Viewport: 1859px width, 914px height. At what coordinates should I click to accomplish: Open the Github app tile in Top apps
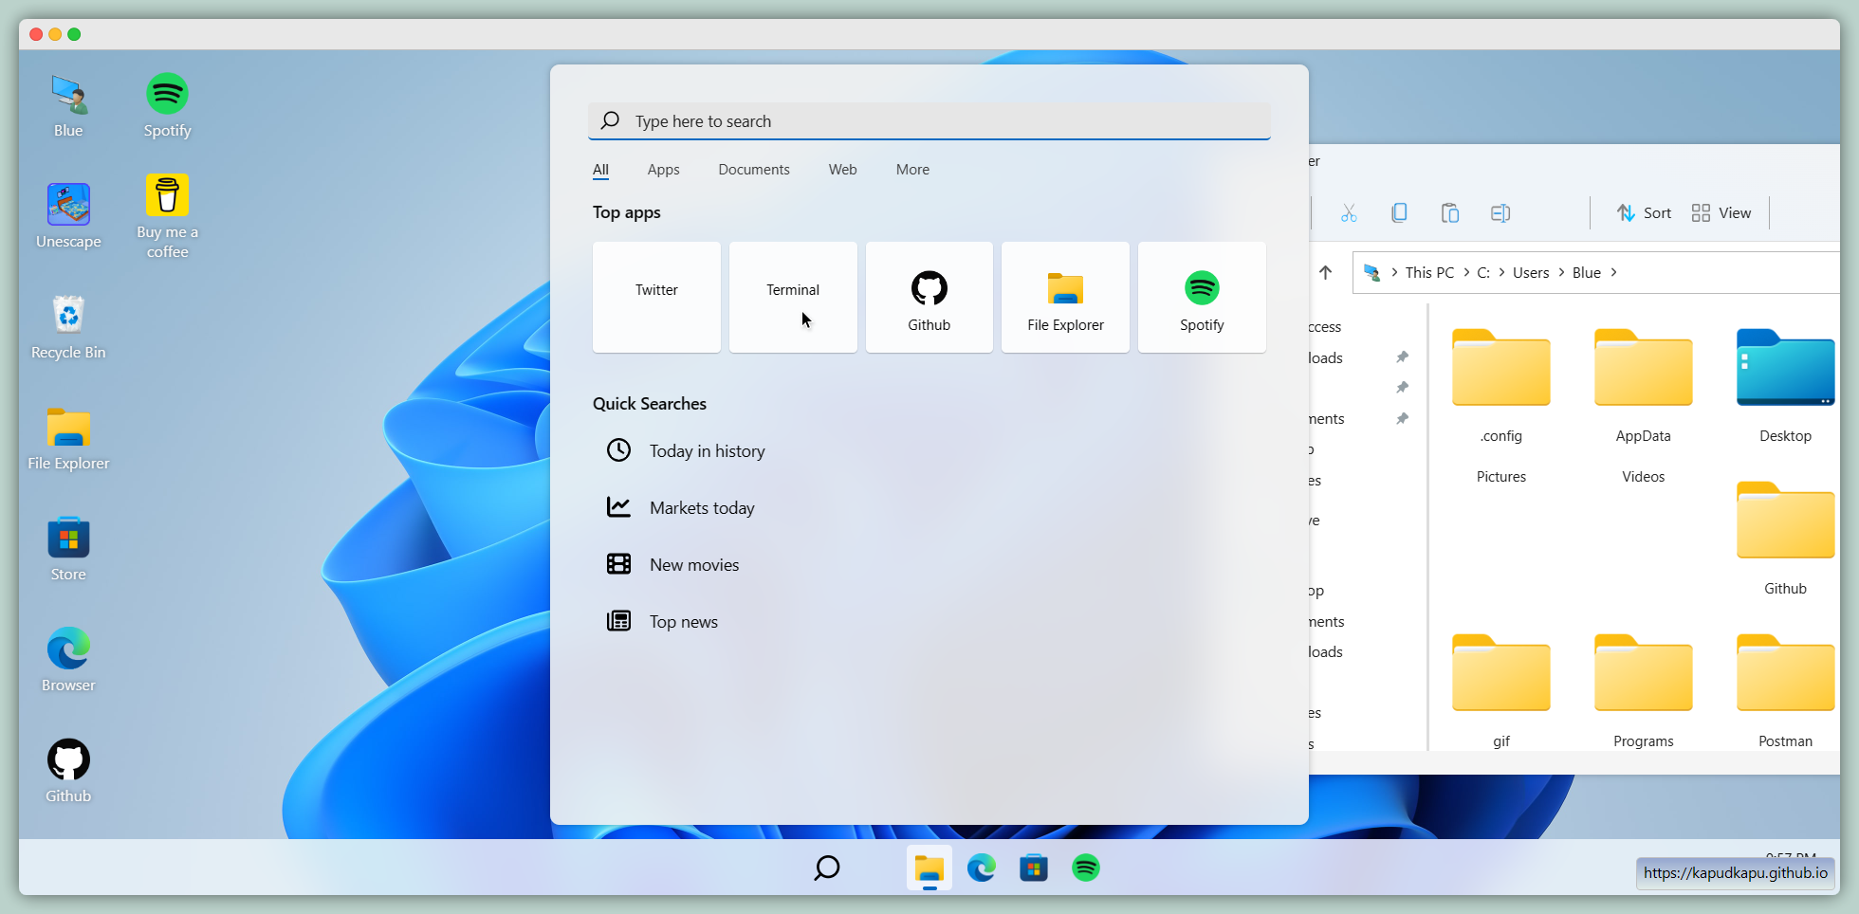(x=929, y=298)
